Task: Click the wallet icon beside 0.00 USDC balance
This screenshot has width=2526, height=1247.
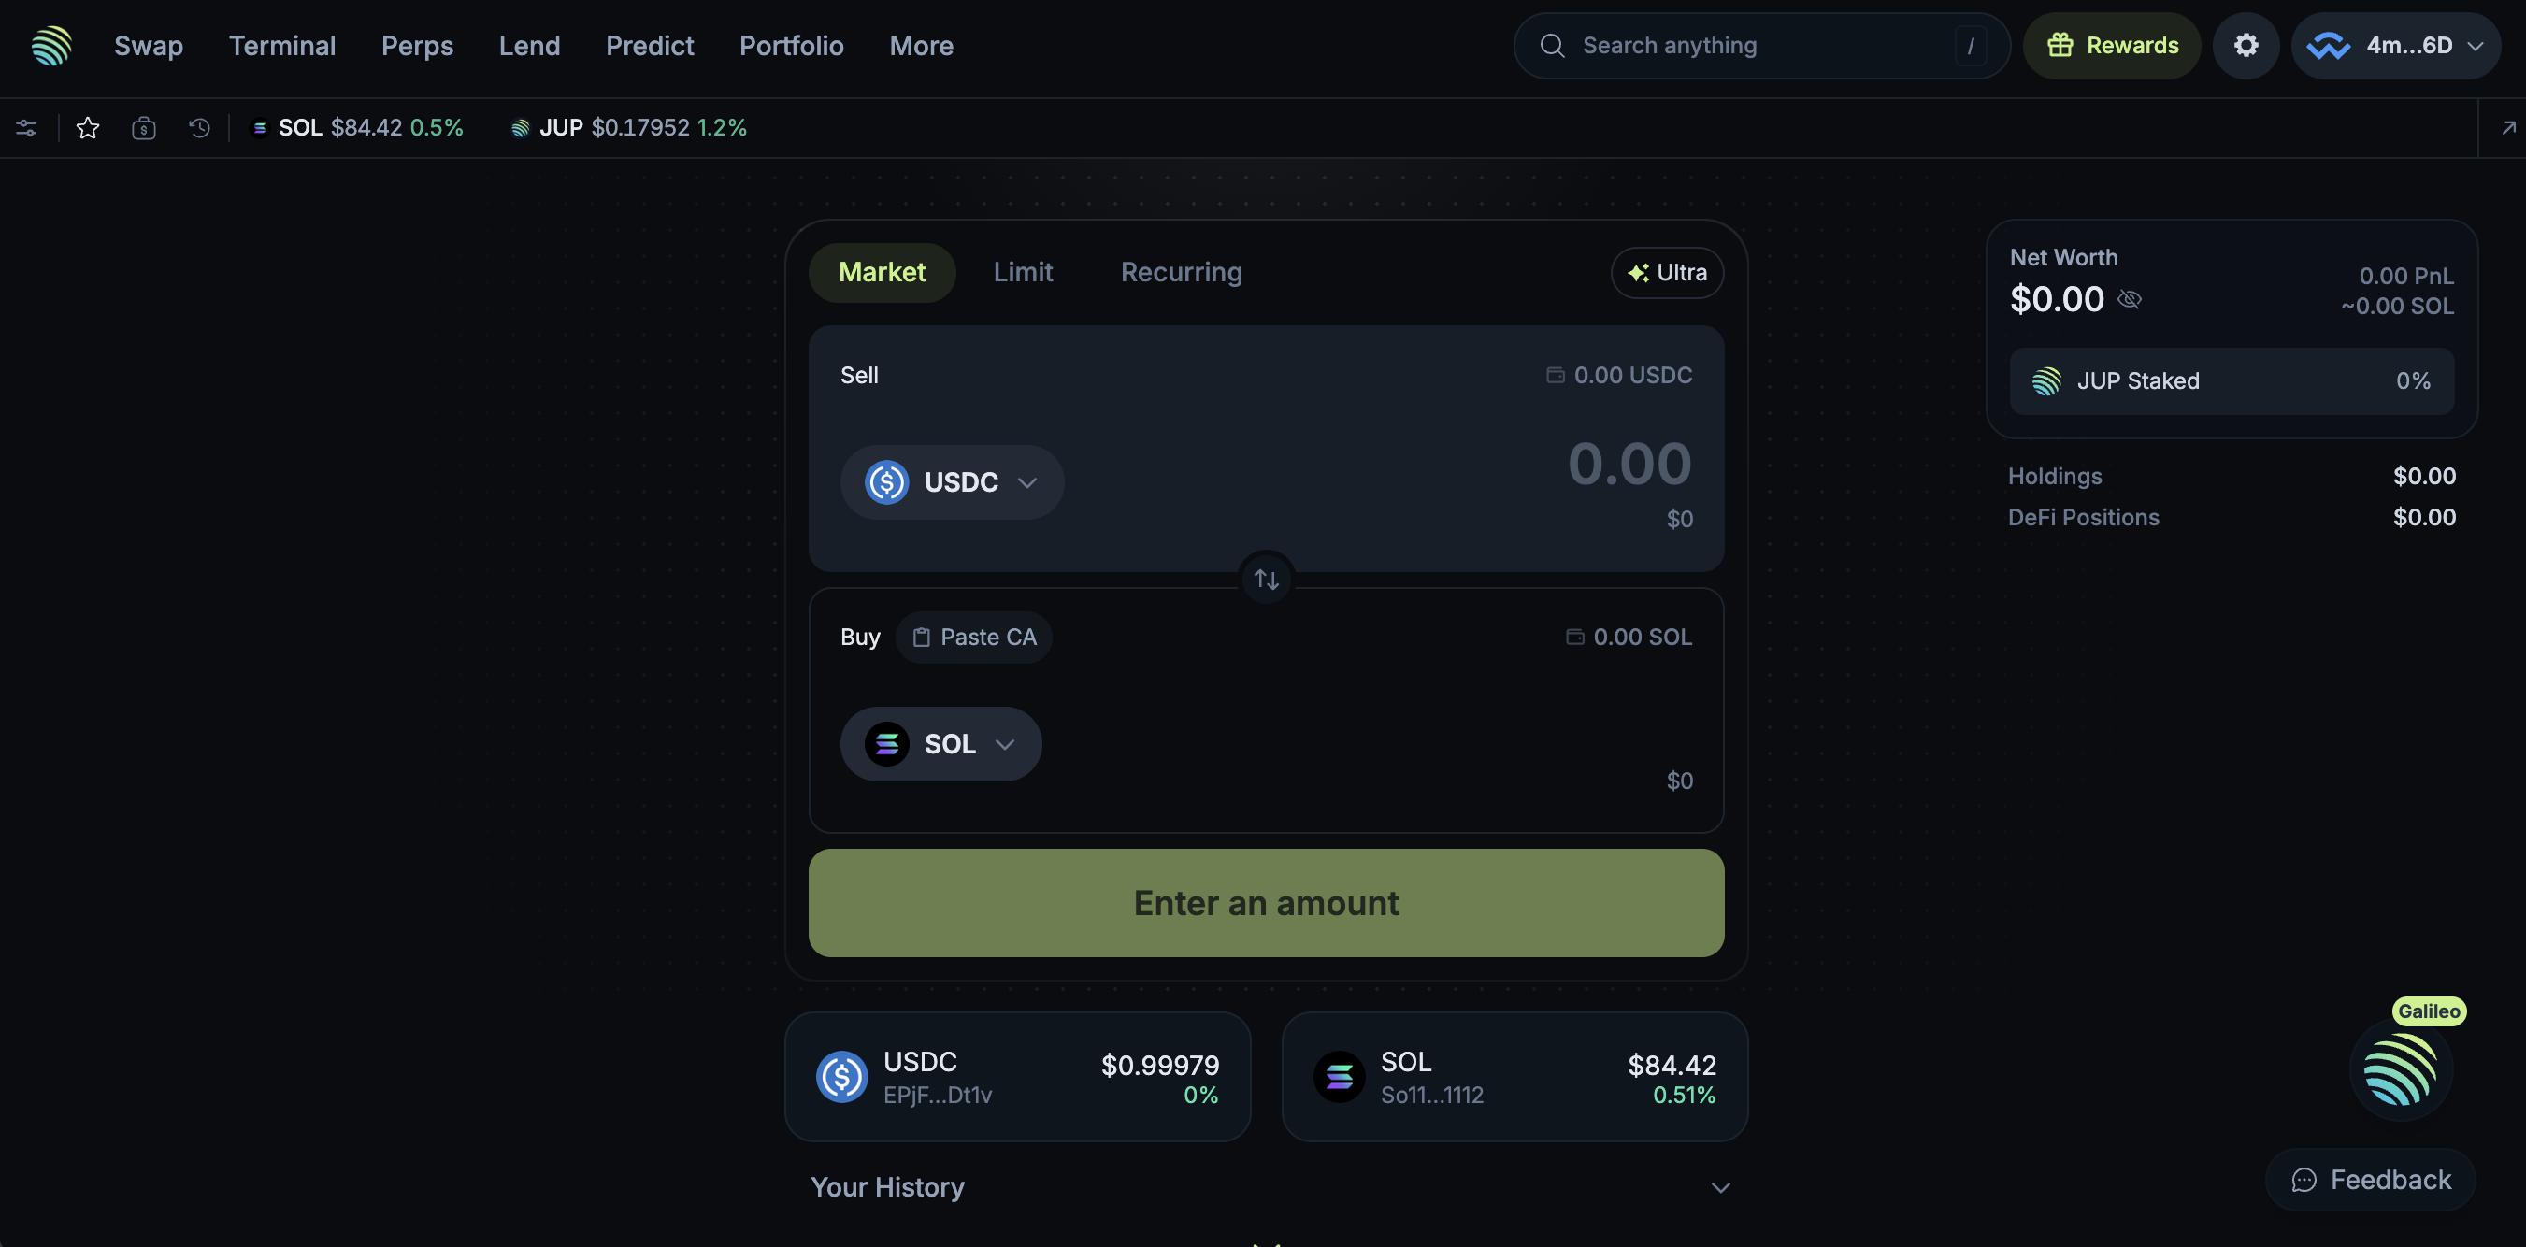Action: (x=1555, y=375)
